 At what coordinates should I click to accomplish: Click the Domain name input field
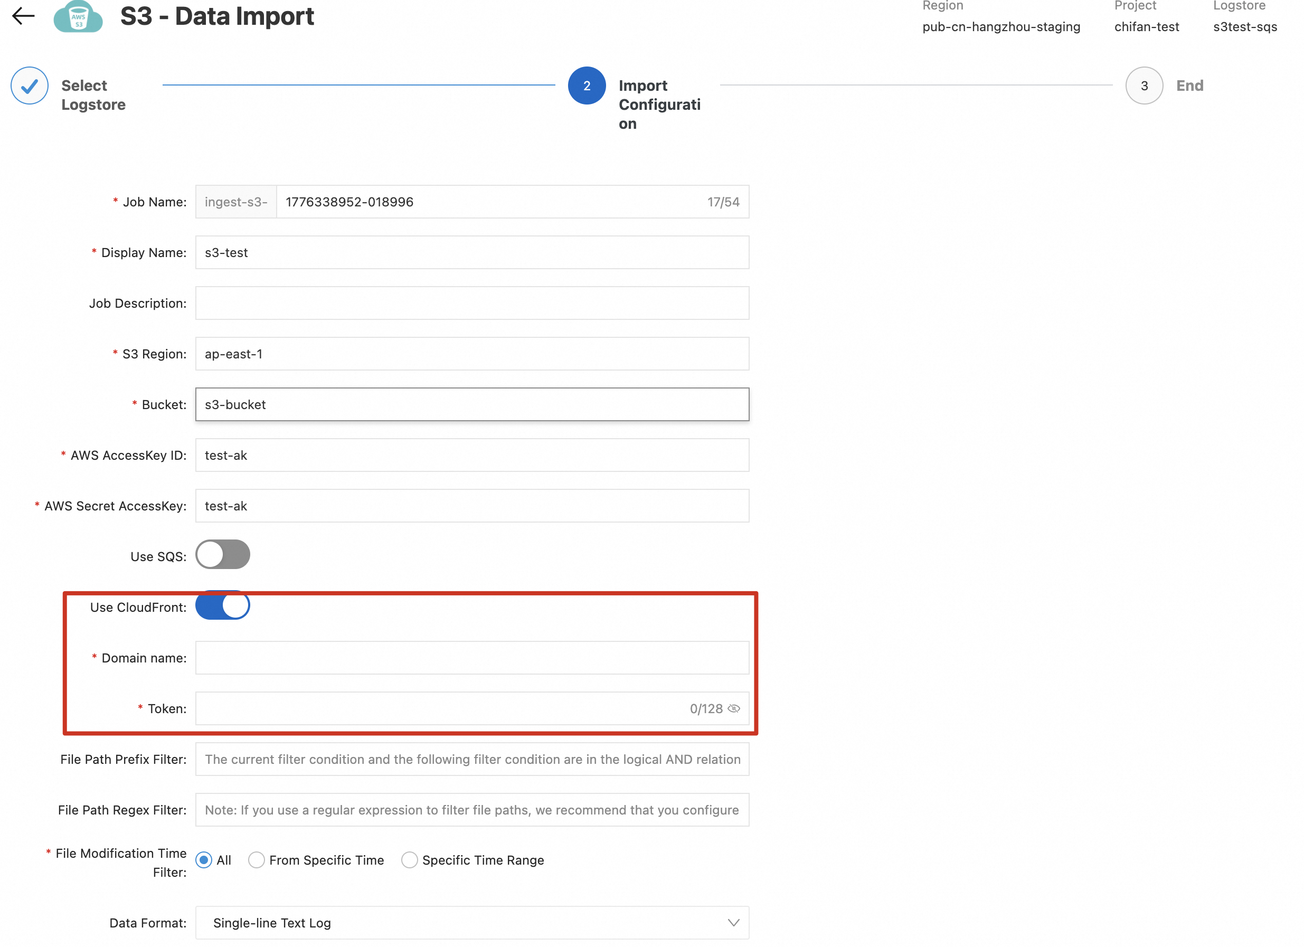[471, 658]
